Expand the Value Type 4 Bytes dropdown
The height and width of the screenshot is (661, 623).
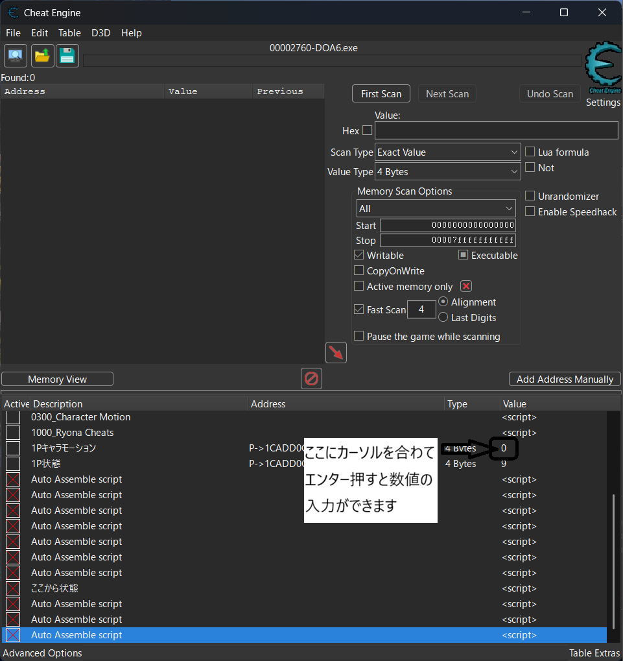point(447,172)
